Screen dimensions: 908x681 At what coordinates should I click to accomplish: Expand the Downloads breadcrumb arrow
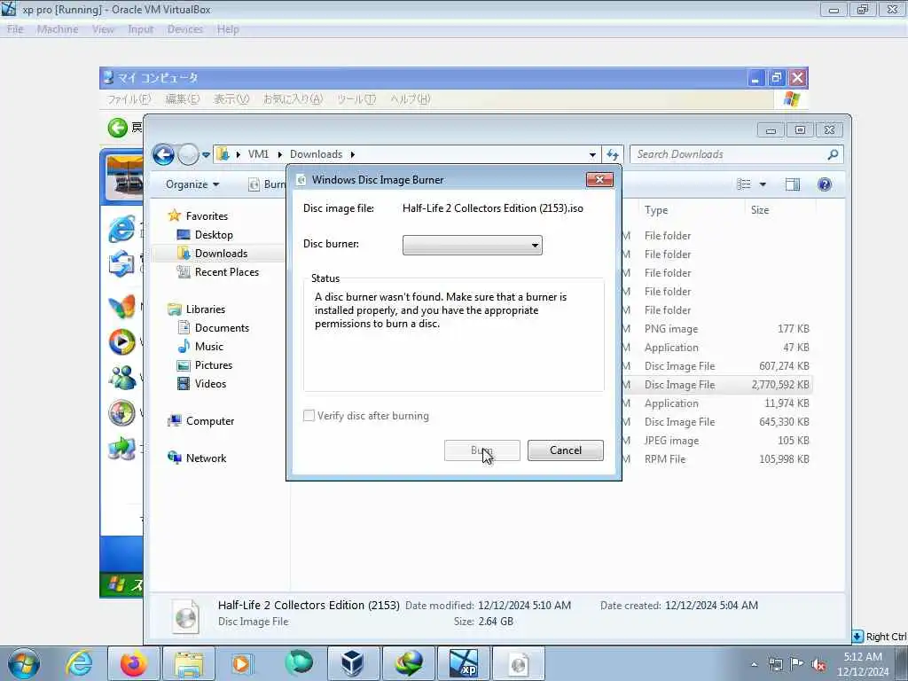coord(352,154)
